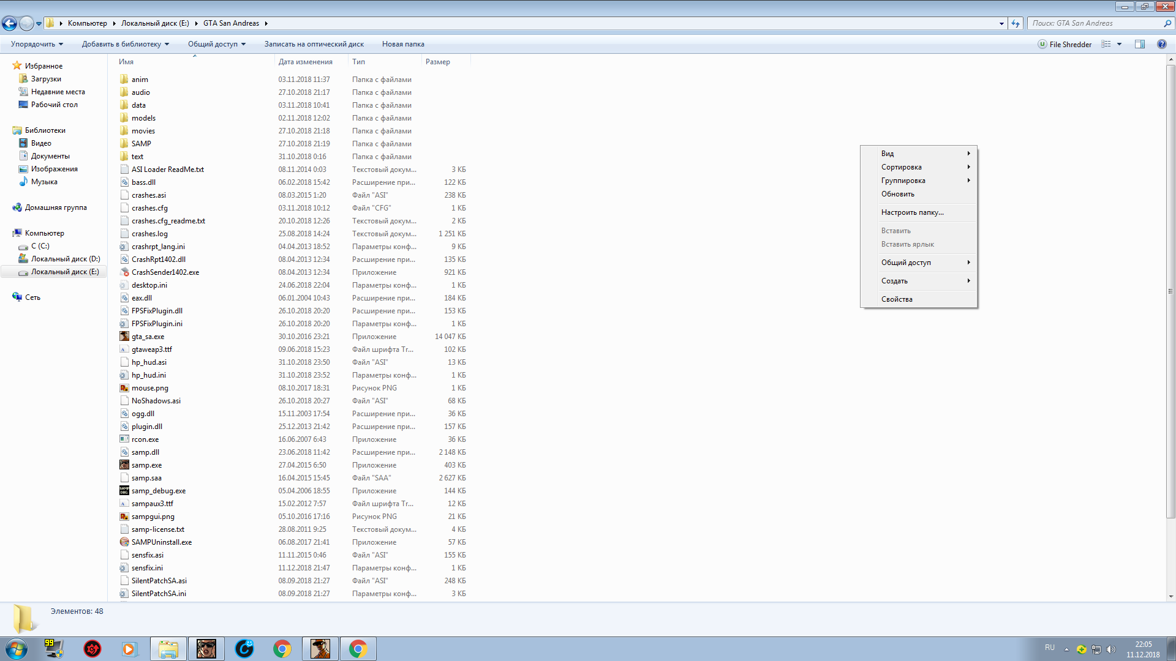
Task: Expand the breadcrumb arrow after Компьютер
Action: (114, 23)
